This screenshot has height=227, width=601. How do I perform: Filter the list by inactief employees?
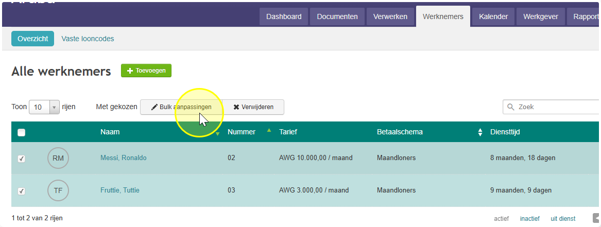530,219
